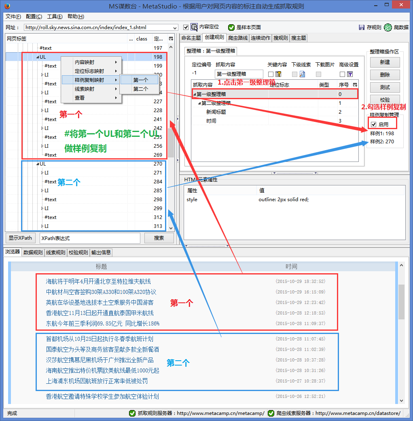The width and height of the screenshot is (413, 421).
Task: Collapse the 第一级整理箱 tree row
Action: click(x=195, y=94)
